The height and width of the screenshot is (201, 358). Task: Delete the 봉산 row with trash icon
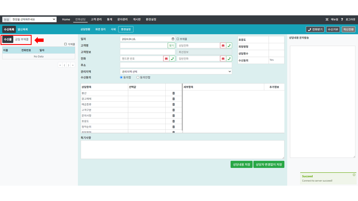point(173,93)
